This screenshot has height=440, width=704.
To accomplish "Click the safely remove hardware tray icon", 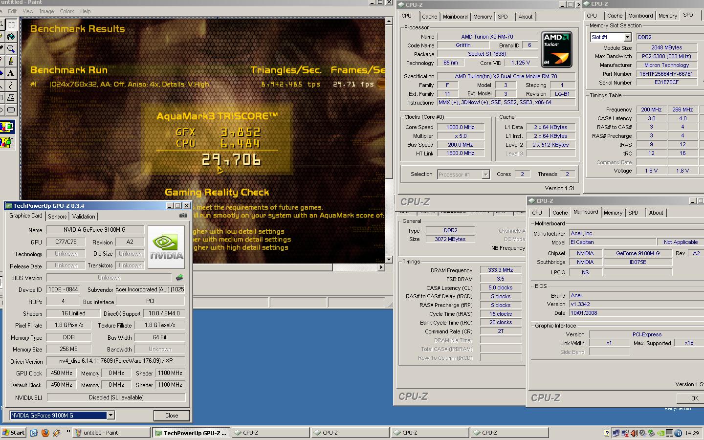I will (x=652, y=433).
